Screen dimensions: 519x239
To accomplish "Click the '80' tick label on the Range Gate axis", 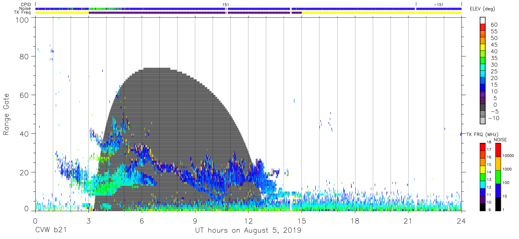I will tap(24, 56).
